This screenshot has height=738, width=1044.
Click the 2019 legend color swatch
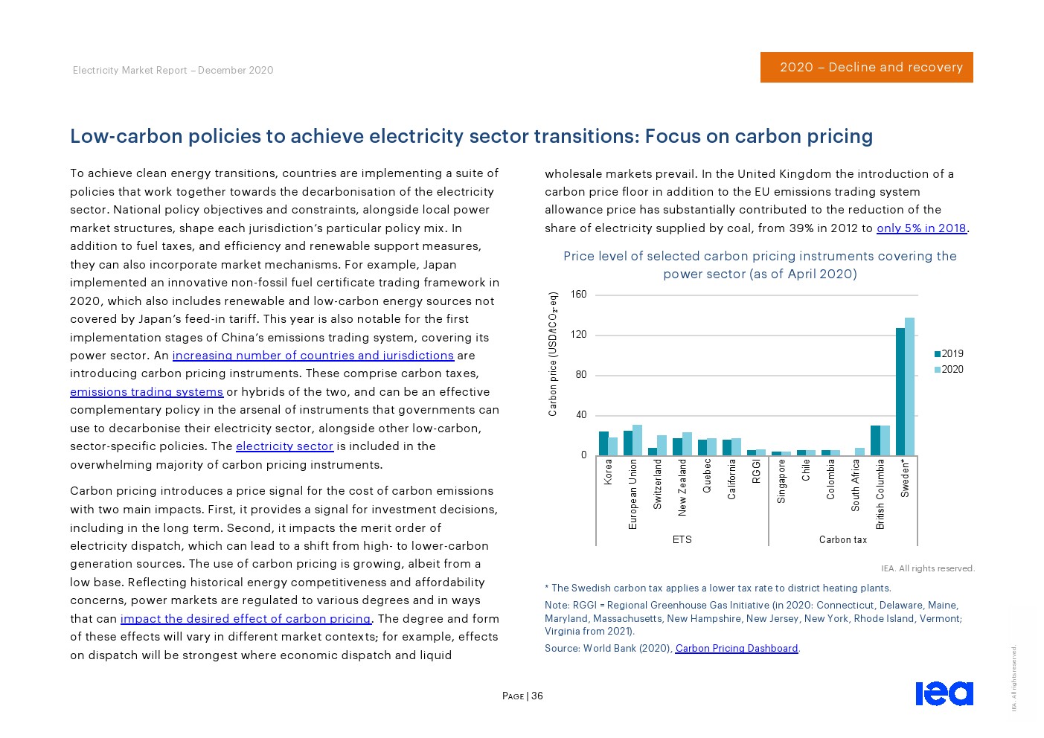938,354
